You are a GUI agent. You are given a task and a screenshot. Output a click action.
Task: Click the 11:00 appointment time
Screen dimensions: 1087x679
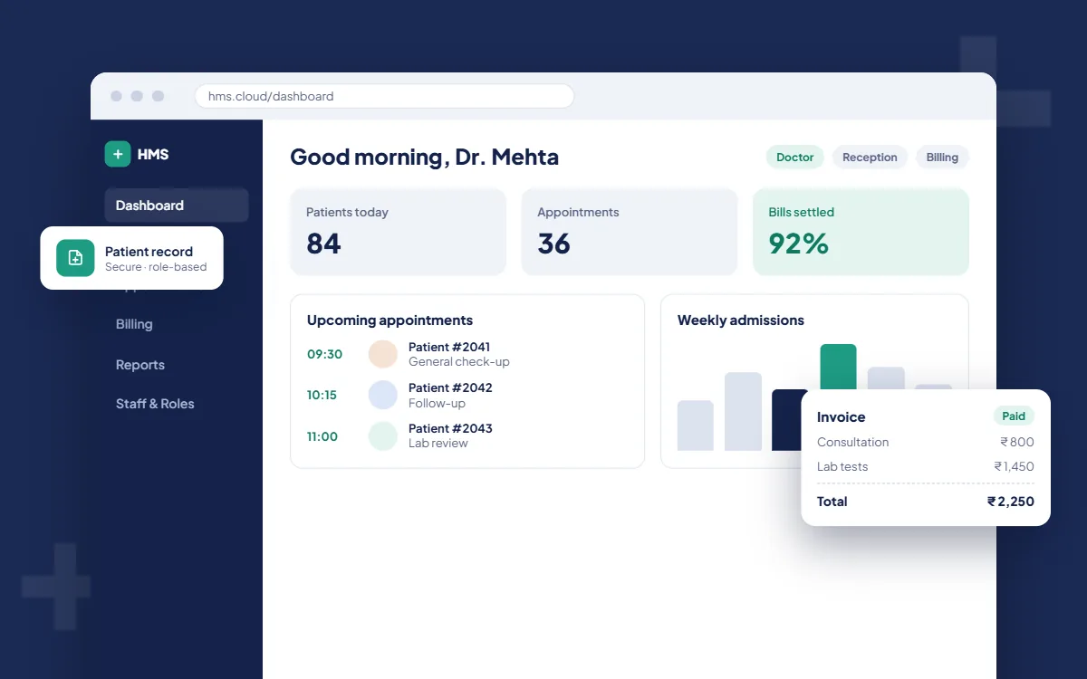322,436
